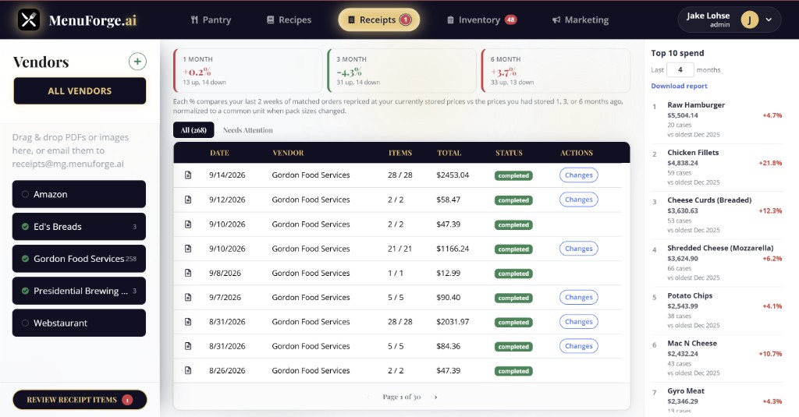Screen dimensions: 799x417
Task: Select Mac N Cheese spend item
Action: 717,358
